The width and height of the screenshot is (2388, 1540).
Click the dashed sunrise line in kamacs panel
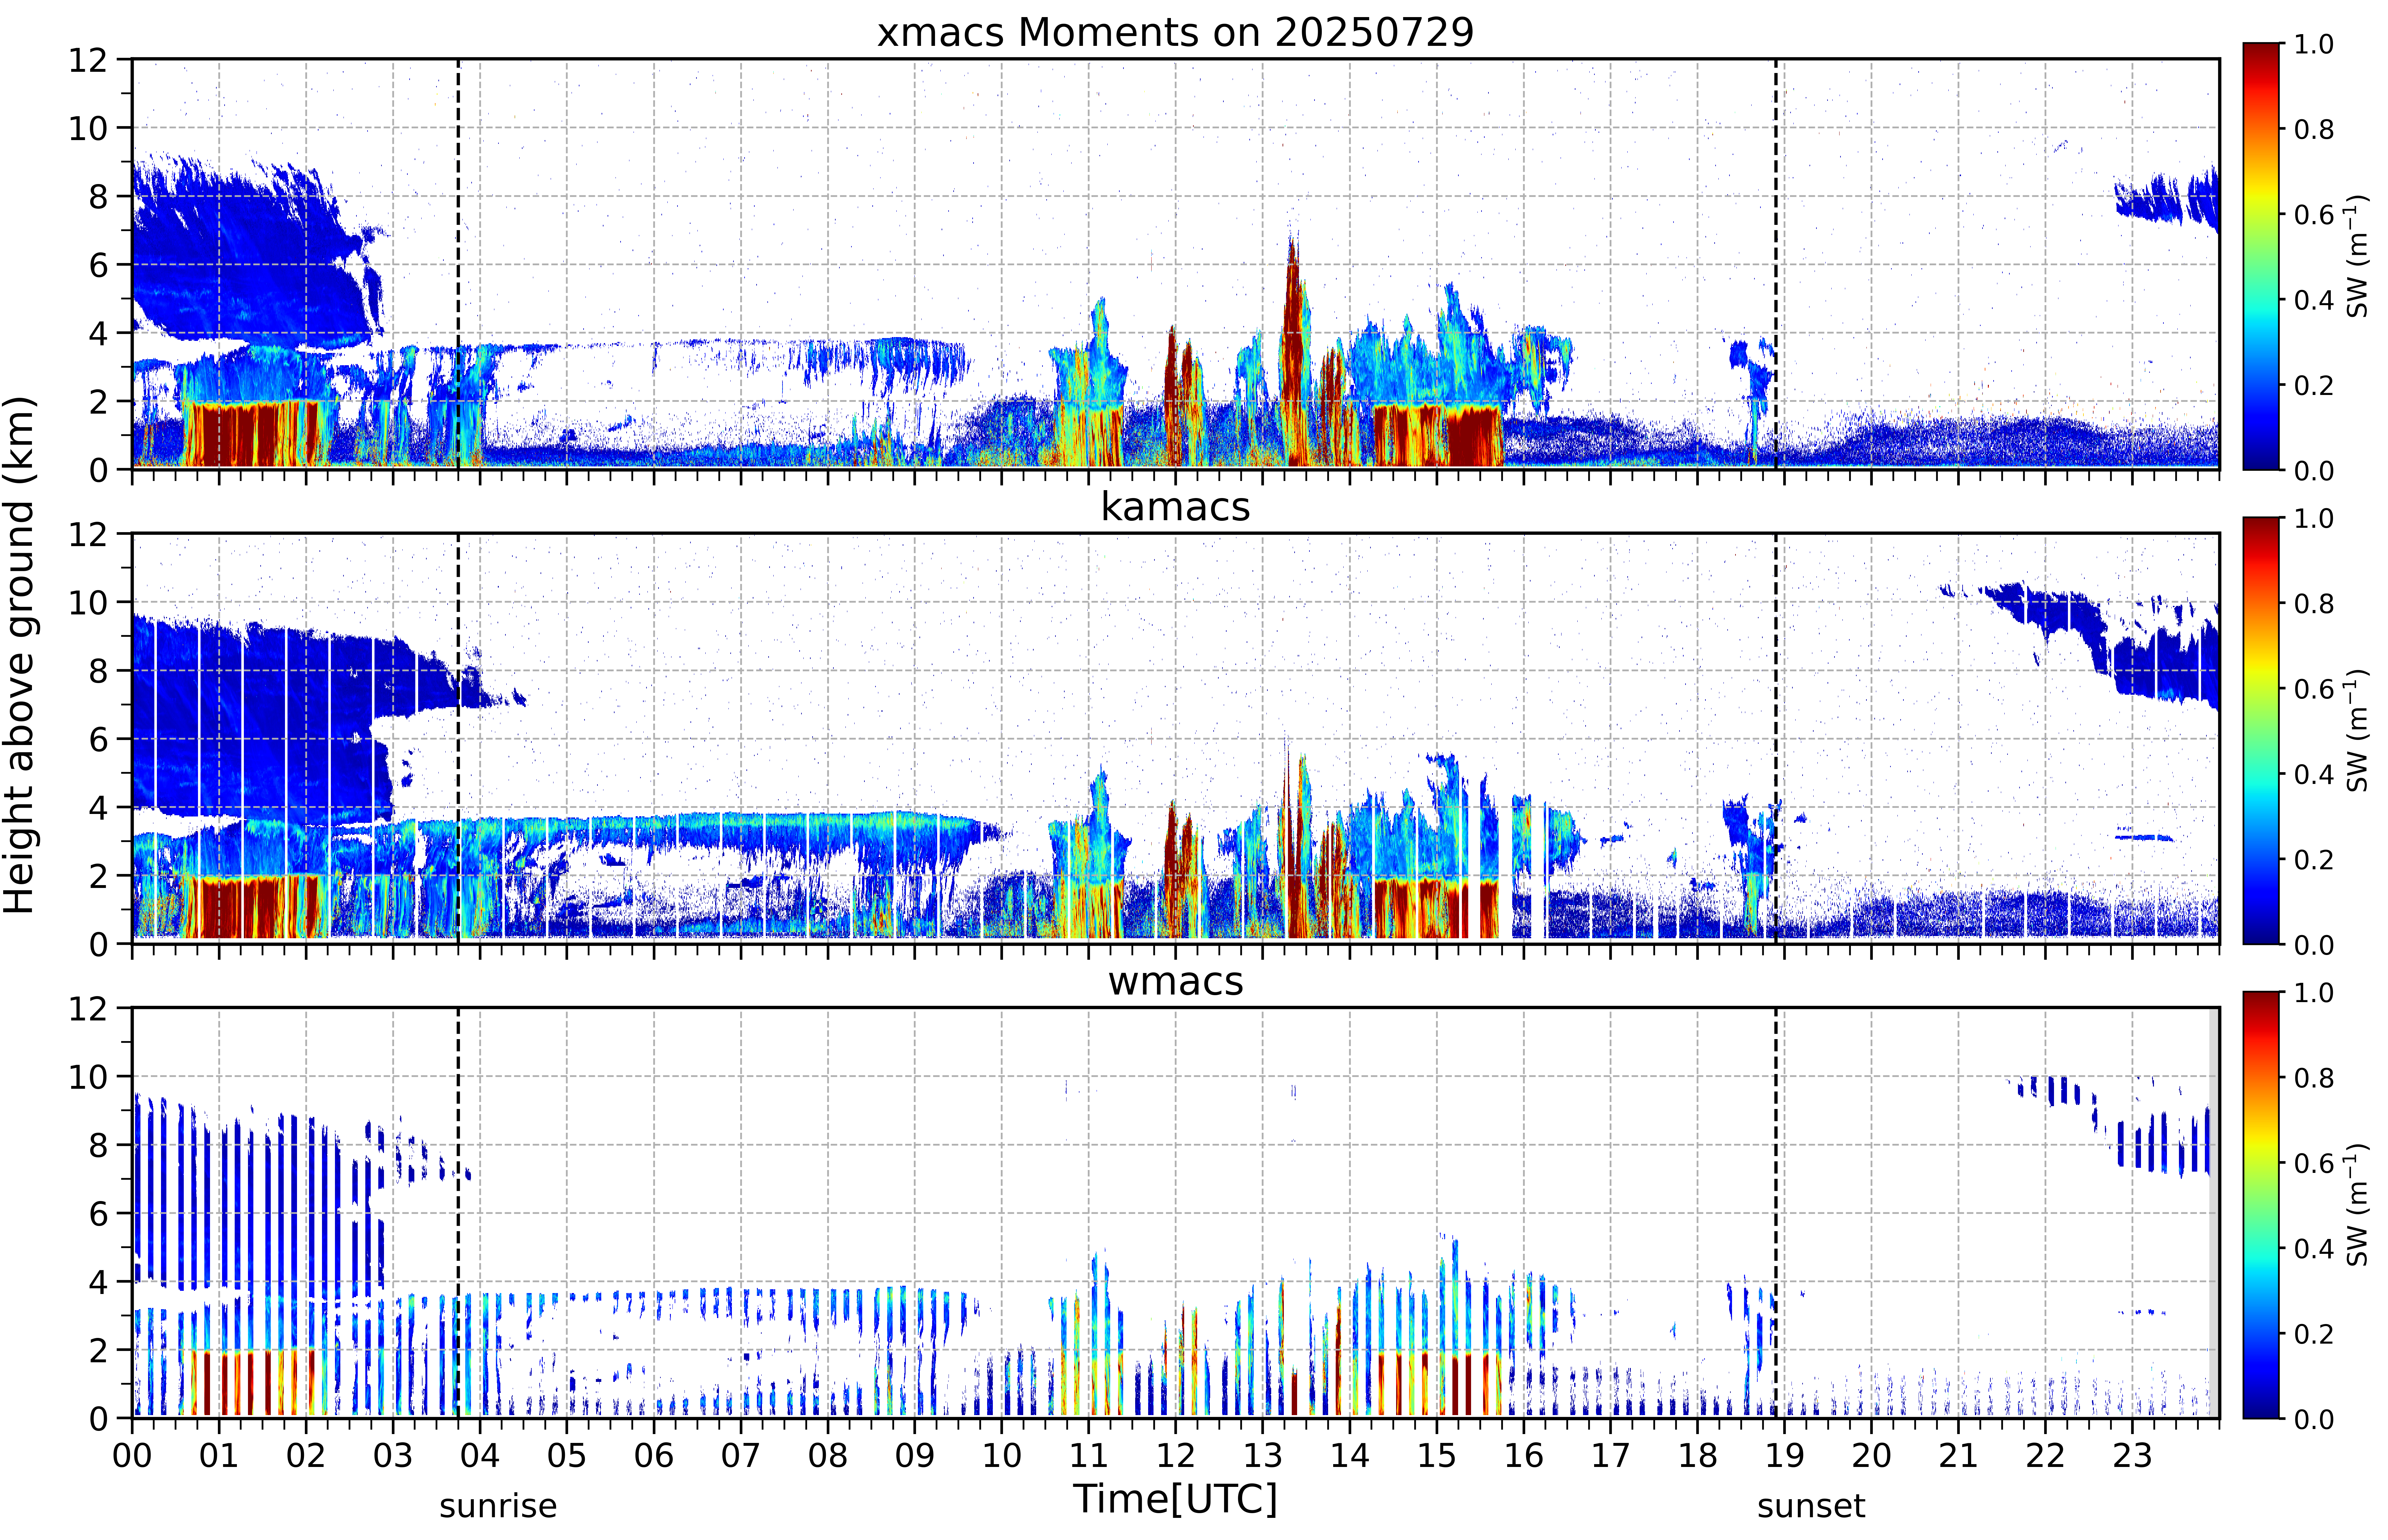pyautogui.click(x=458, y=738)
